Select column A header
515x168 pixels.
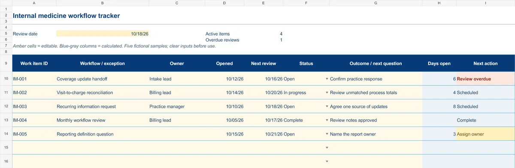(x=34, y=3)
